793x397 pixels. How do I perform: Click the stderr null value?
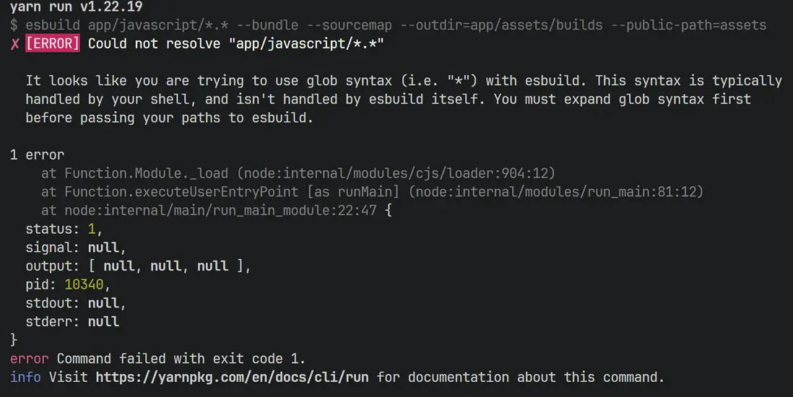pyautogui.click(x=103, y=322)
